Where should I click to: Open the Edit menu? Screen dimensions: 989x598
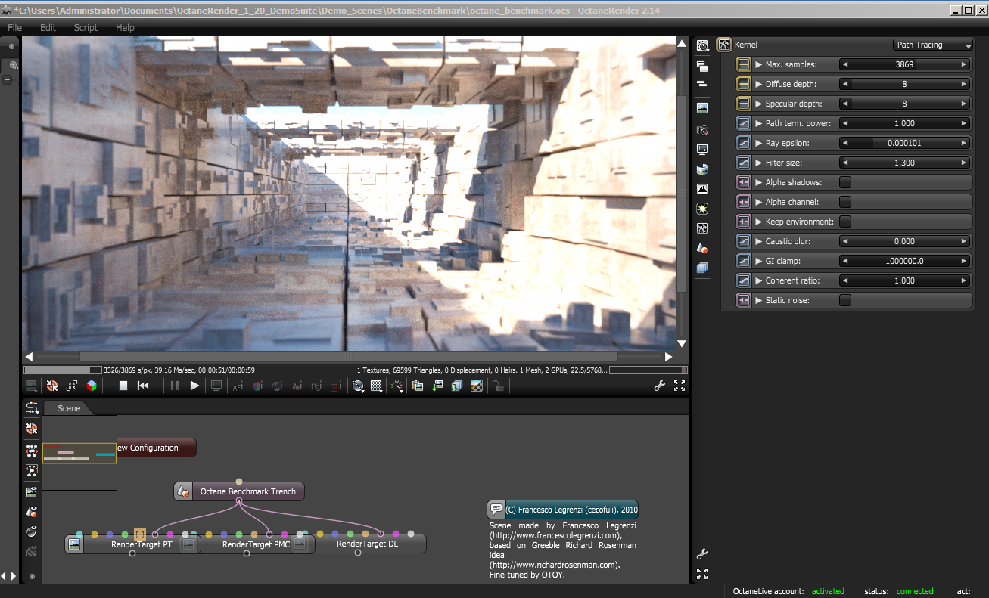(x=48, y=27)
